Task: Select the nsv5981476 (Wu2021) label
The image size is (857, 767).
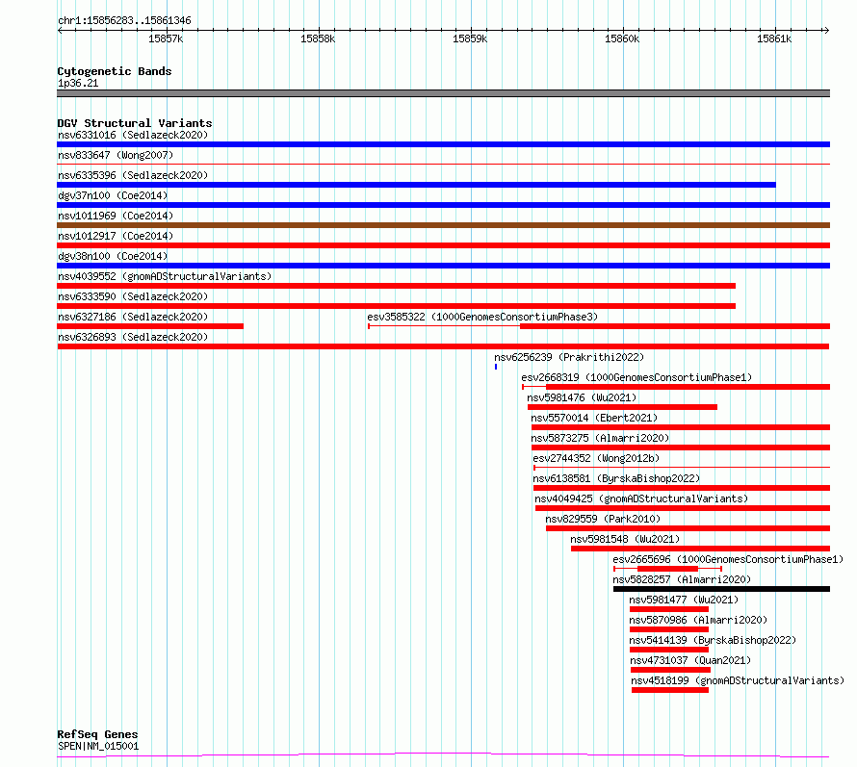Action: tap(582, 397)
